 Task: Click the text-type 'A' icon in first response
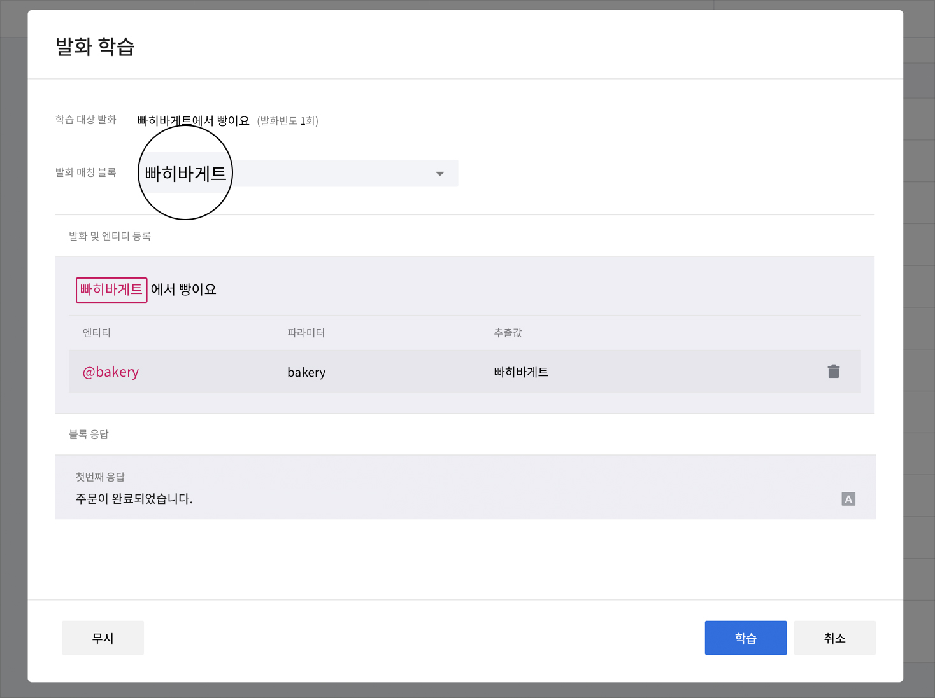click(x=848, y=499)
